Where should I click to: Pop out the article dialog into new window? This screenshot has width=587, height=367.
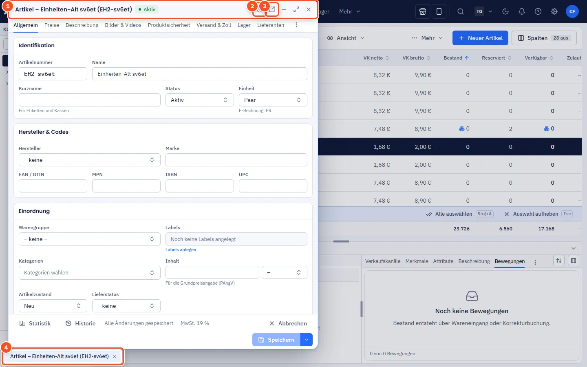(x=272, y=9)
